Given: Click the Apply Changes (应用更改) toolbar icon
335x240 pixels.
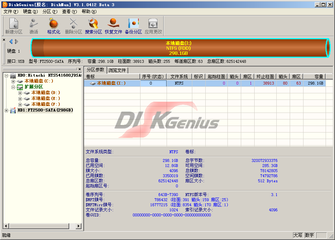Looking at the screenshot, I should point(153,23).
